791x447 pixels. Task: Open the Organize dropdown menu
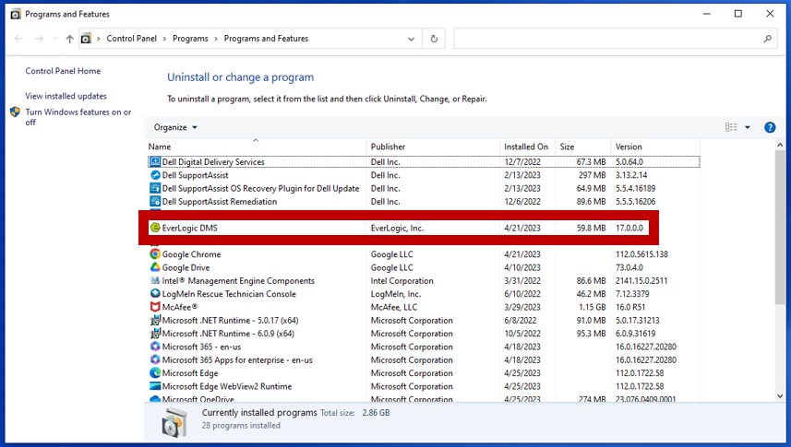coord(175,127)
